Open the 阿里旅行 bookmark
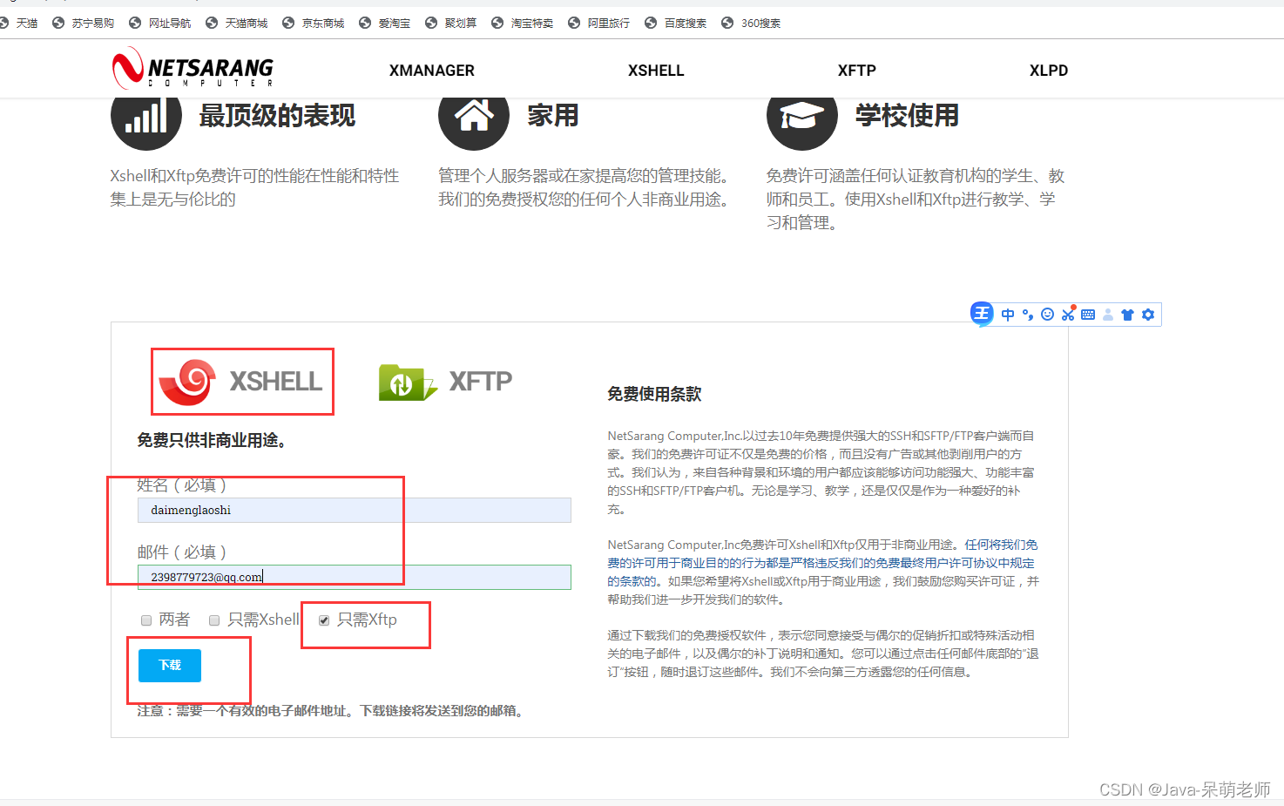The image size is (1284, 806). point(599,24)
